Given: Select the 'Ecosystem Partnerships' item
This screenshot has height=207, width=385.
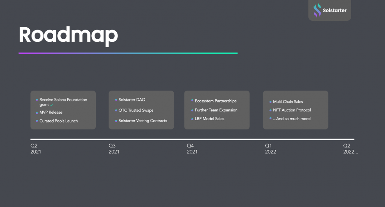Looking at the screenshot, I should pos(216,101).
